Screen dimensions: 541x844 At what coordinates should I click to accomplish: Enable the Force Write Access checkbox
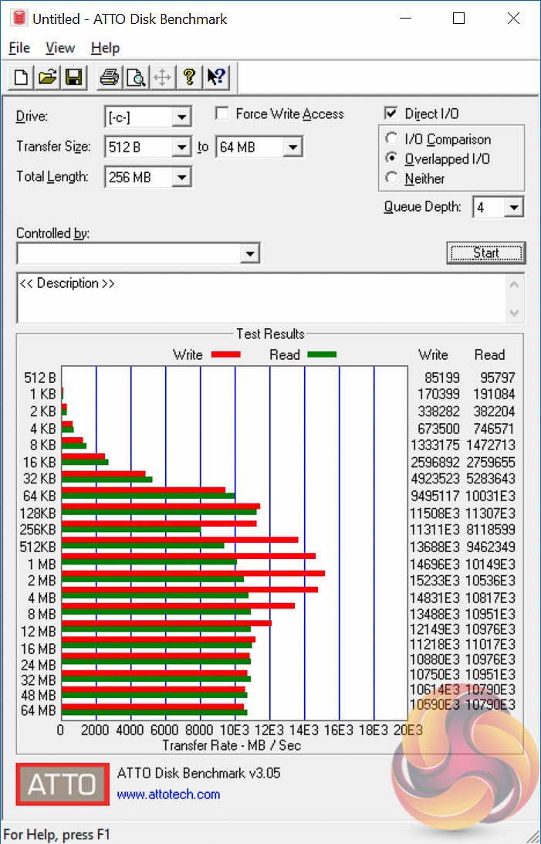(221, 114)
